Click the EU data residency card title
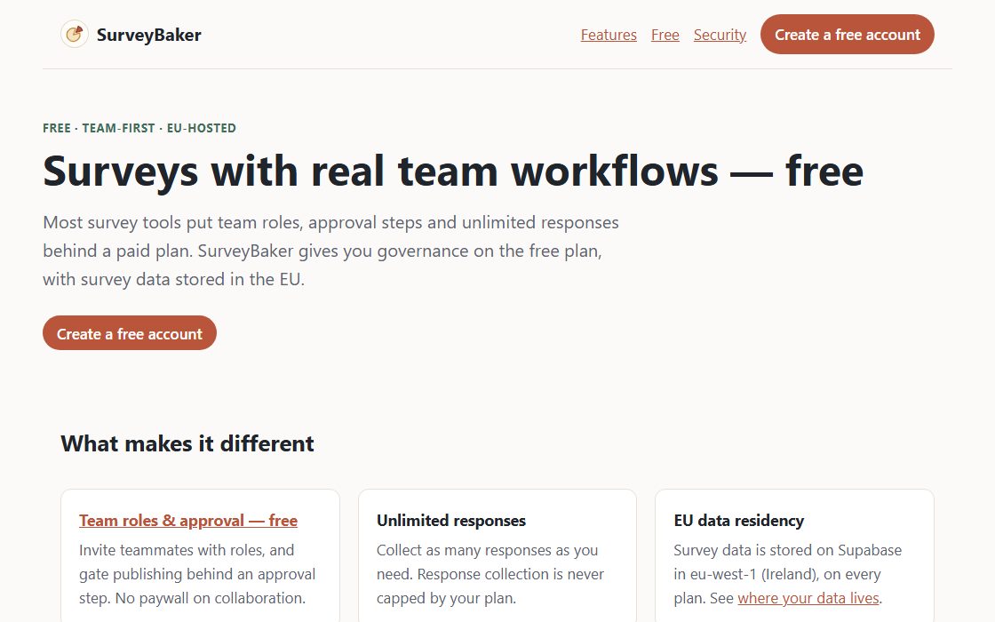995x622 pixels. 738,521
